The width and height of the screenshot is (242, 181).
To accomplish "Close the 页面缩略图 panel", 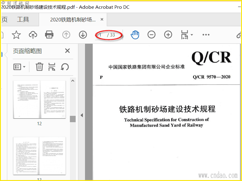I will point(67,51).
